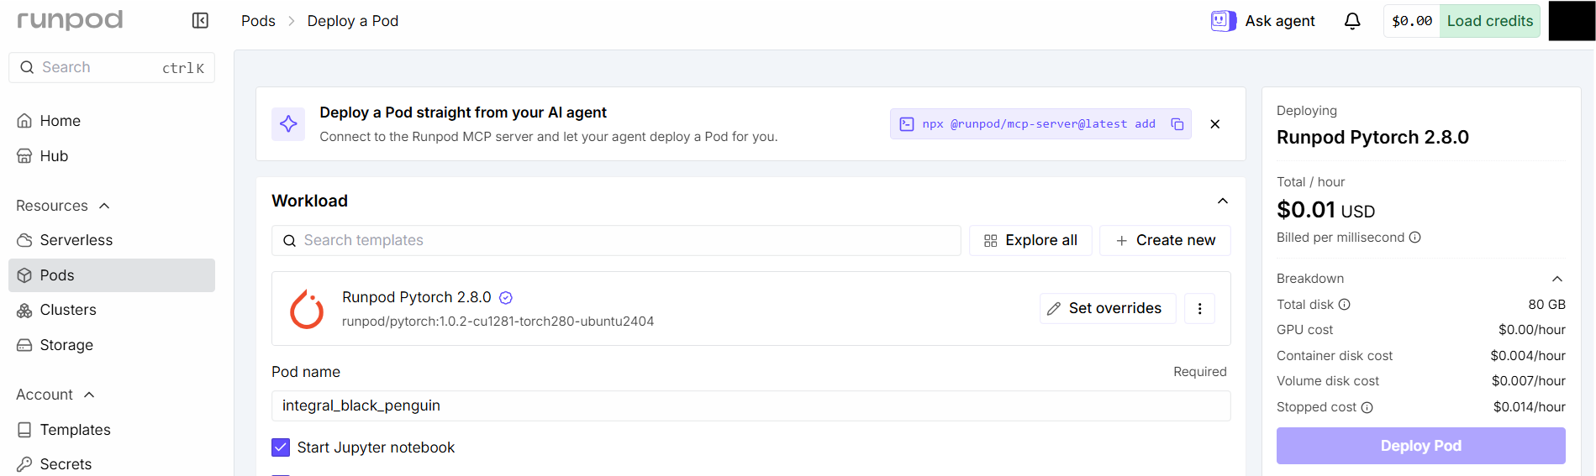Click Create new template button
Viewport: 1596px width, 476px height.
1165,241
